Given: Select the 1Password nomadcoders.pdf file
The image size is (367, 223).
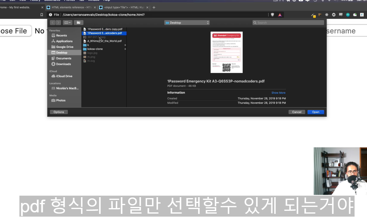Looking at the screenshot, I should (104, 33).
